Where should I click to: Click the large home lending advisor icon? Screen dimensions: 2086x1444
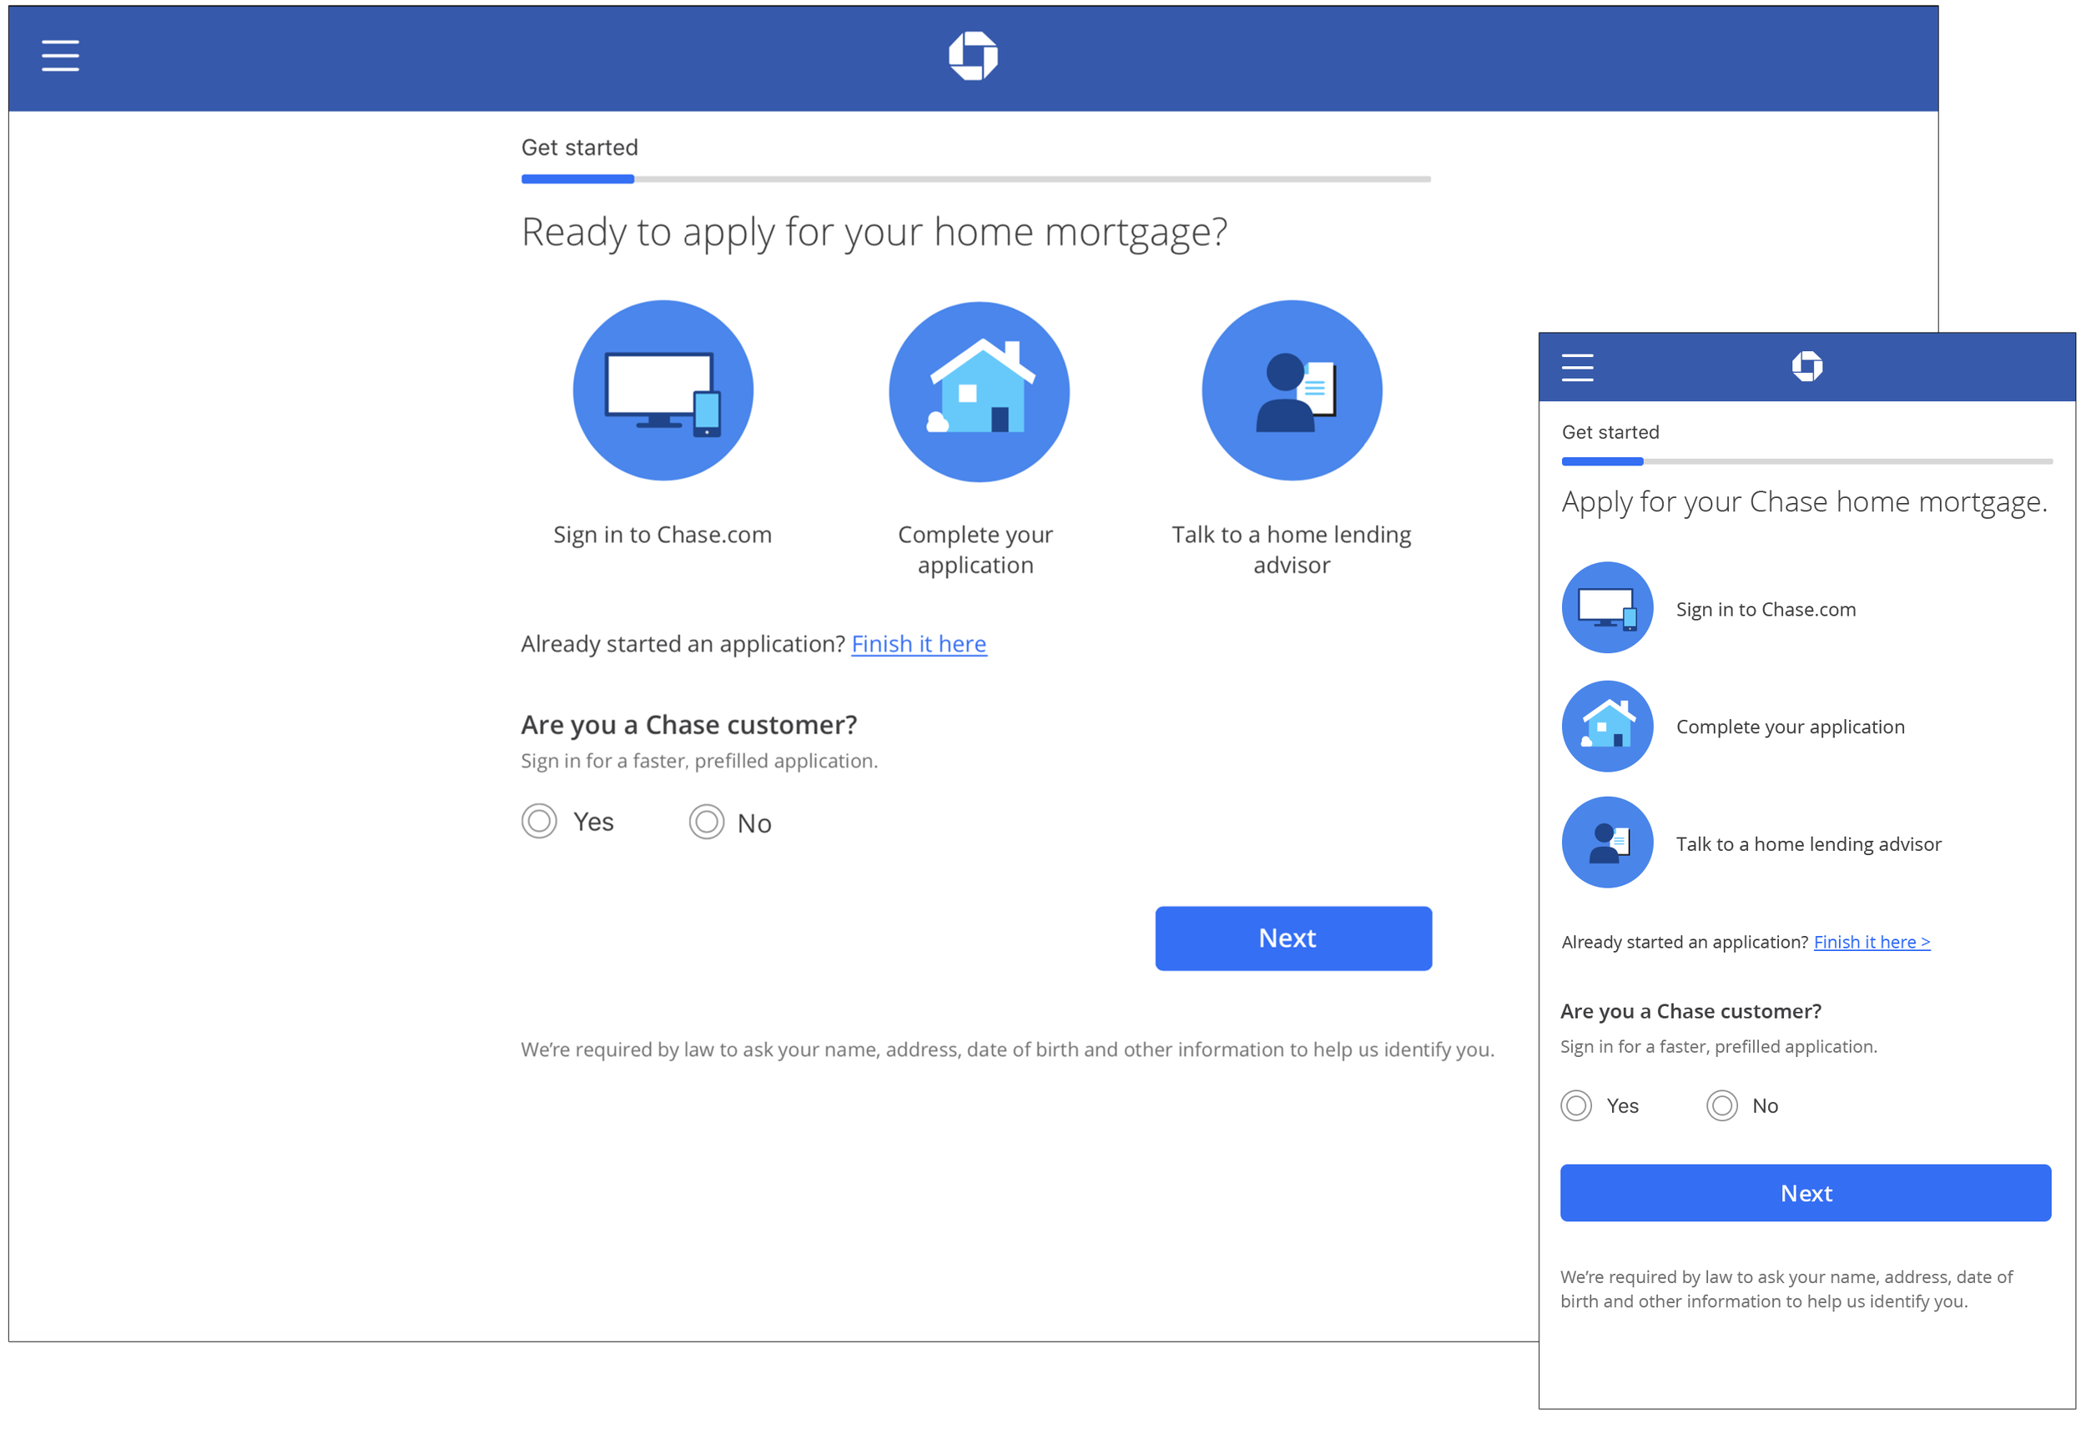click(1292, 391)
